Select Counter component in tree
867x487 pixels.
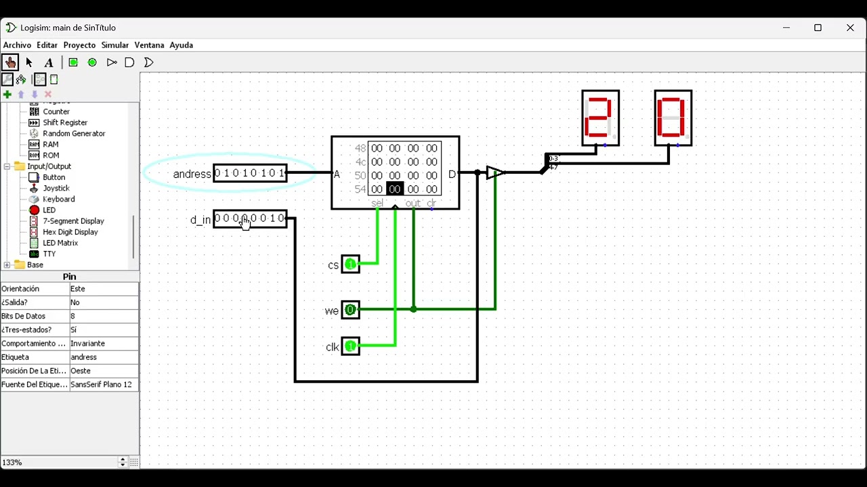[x=56, y=112]
